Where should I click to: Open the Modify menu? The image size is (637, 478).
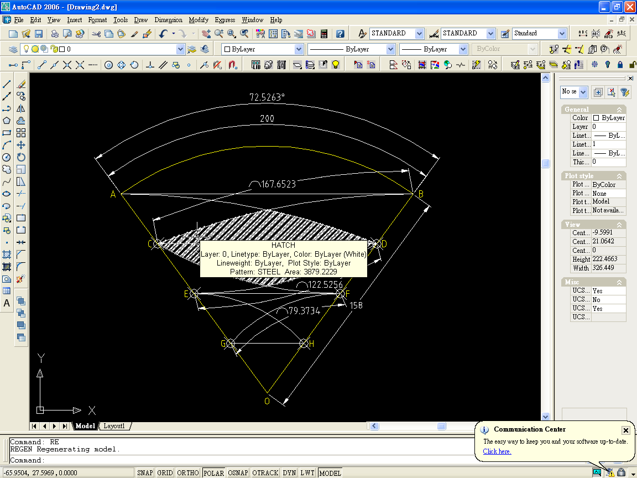(x=199, y=20)
